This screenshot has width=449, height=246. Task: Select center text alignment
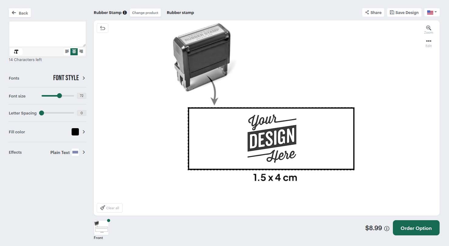[74, 52]
